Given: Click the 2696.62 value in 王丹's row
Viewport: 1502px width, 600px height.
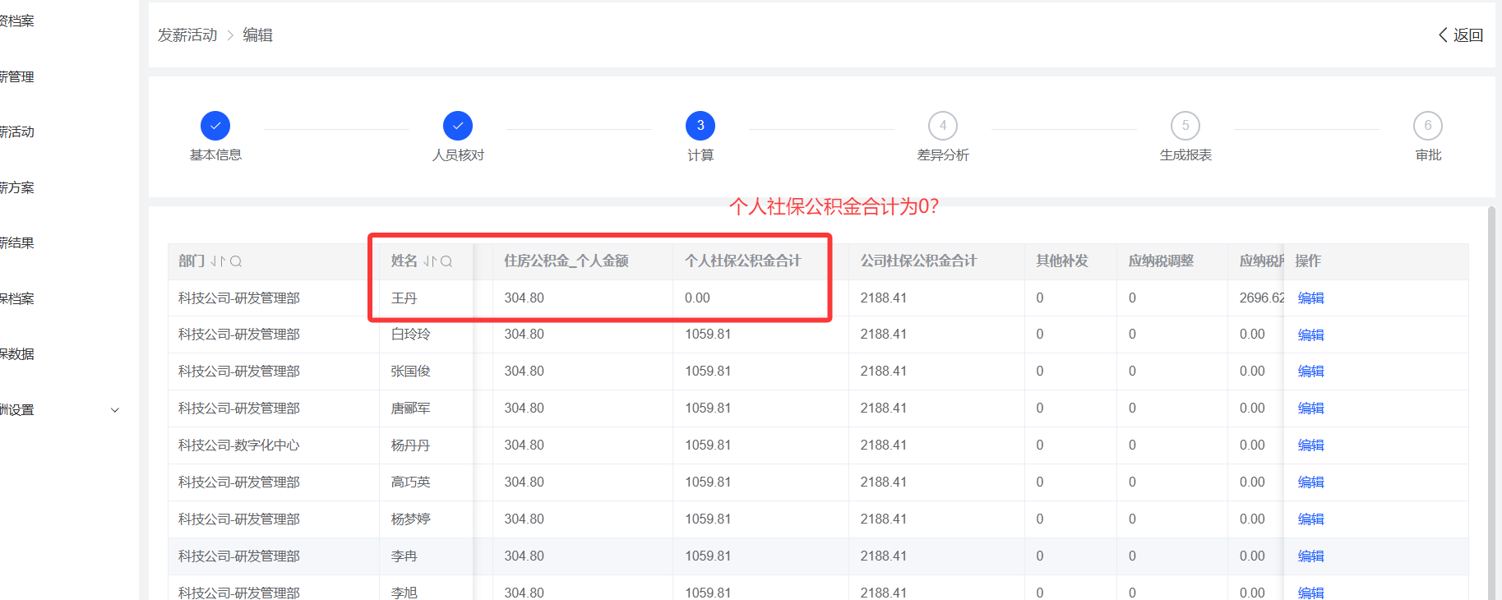Looking at the screenshot, I should [1261, 298].
